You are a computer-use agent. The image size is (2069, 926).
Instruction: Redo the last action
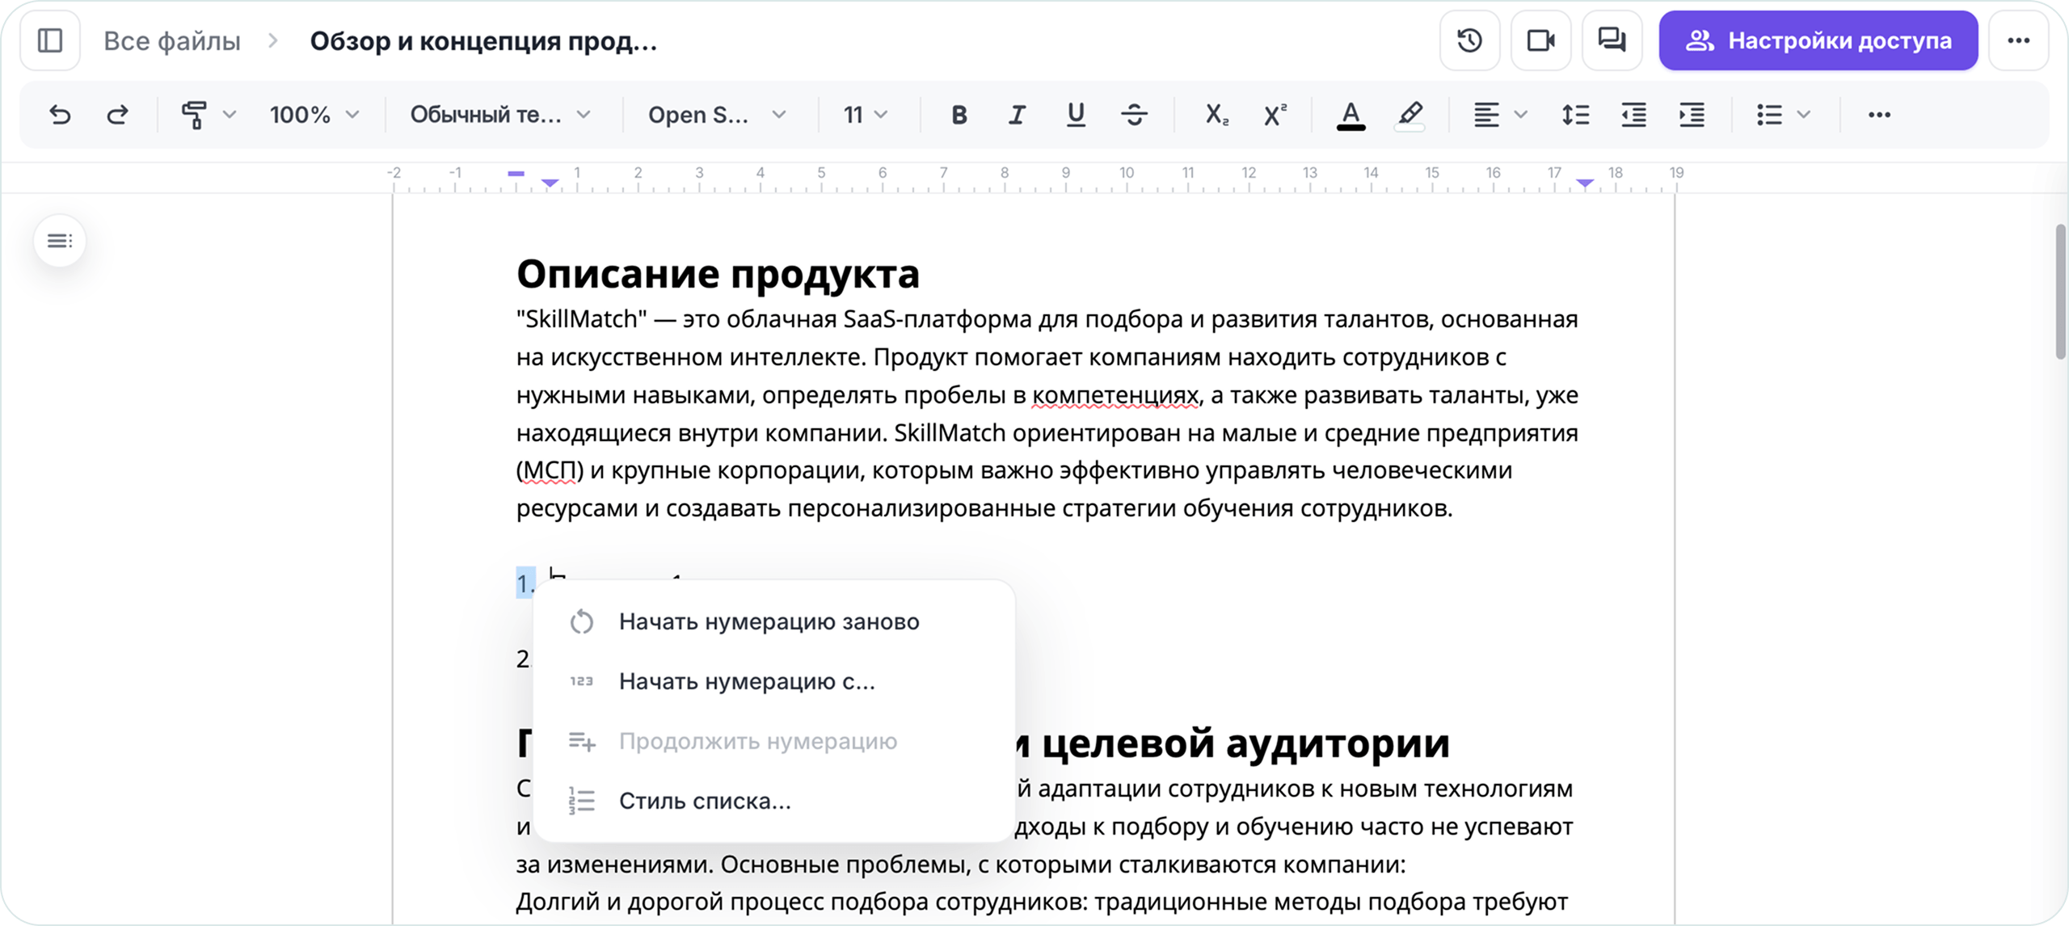pyautogui.click(x=118, y=115)
